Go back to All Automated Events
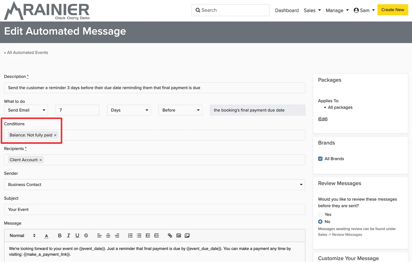The image size is (412, 262). (x=26, y=52)
